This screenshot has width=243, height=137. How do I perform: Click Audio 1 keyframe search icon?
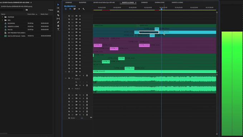point(76,82)
